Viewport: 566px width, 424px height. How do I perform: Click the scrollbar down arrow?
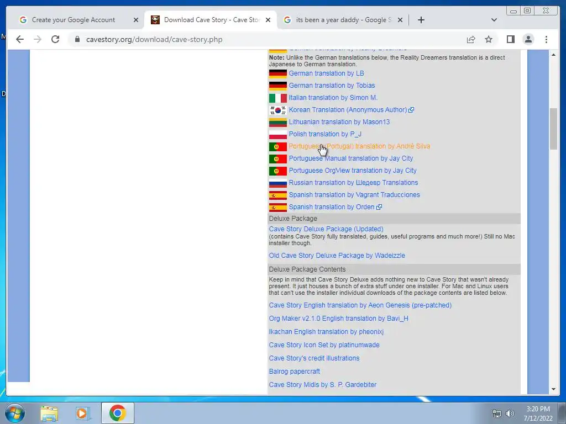click(553, 389)
